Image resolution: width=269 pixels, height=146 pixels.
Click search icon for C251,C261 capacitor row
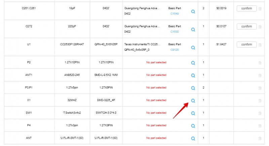tap(193, 11)
